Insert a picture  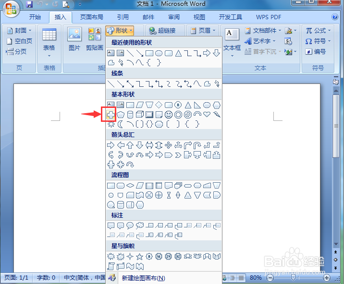coord(74,39)
